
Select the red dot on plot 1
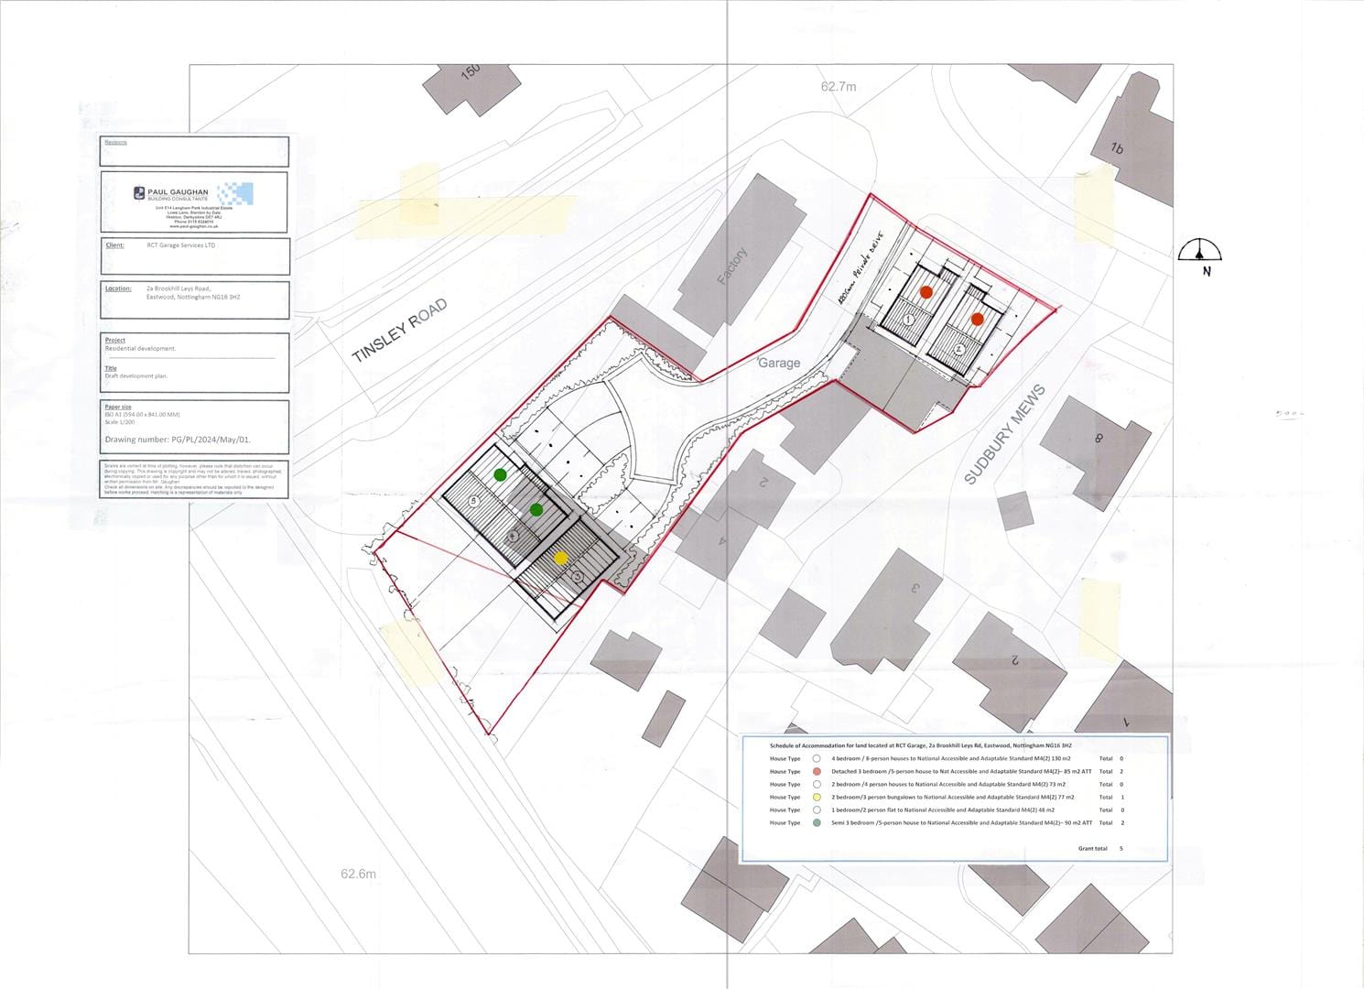click(x=926, y=292)
